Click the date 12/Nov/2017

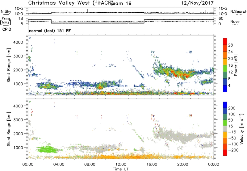click(x=197, y=3)
